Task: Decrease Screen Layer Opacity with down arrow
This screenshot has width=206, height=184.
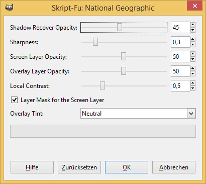Action: coord(193,59)
